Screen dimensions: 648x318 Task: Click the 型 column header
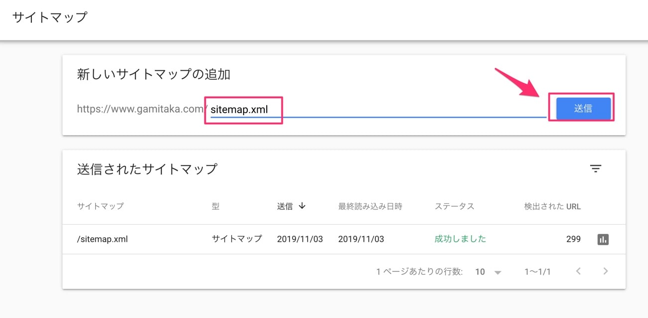pos(215,206)
